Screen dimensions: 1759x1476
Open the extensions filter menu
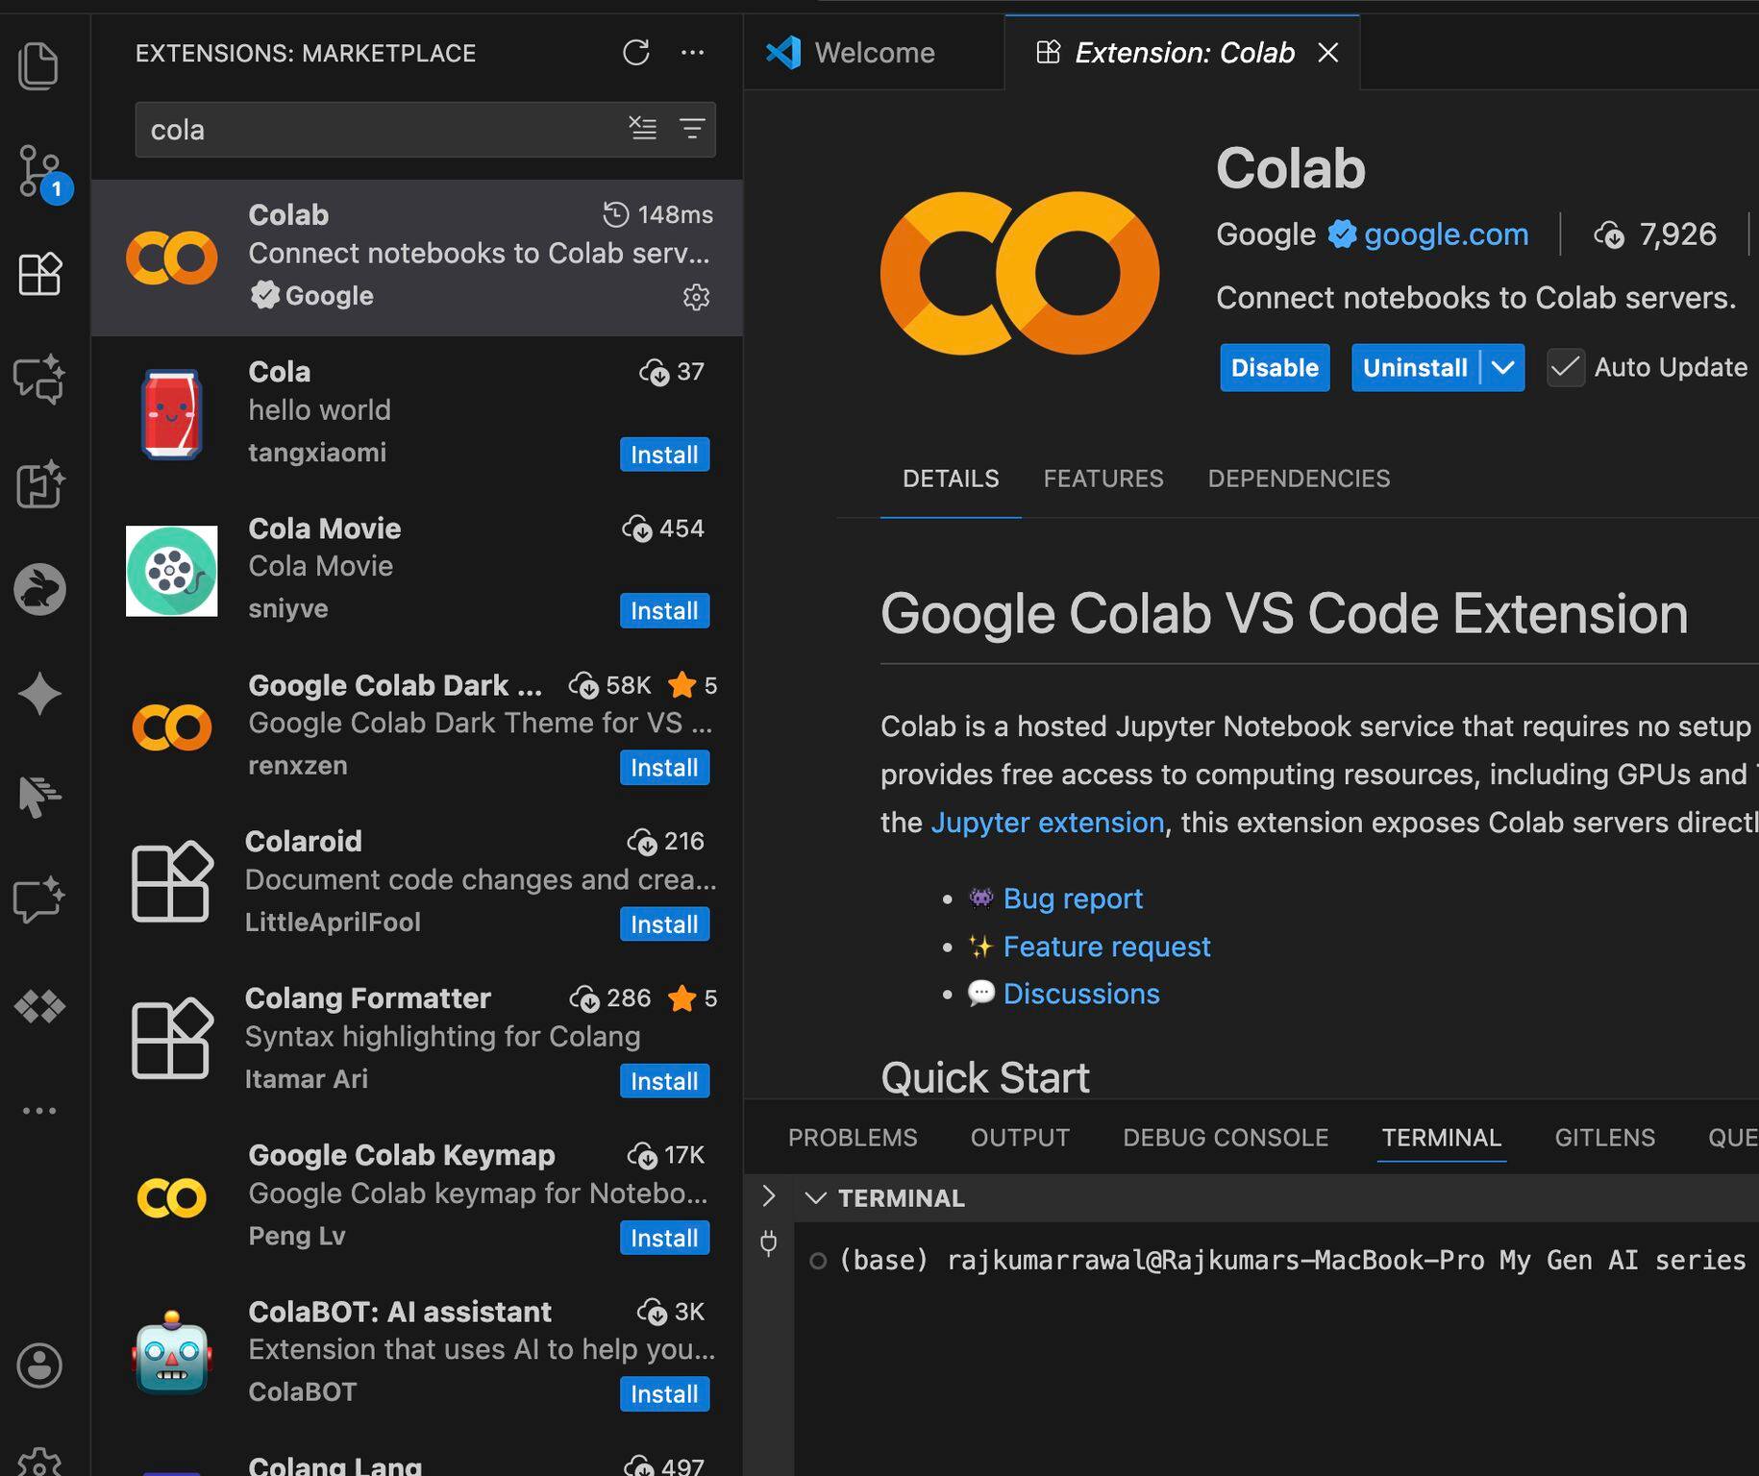(692, 128)
